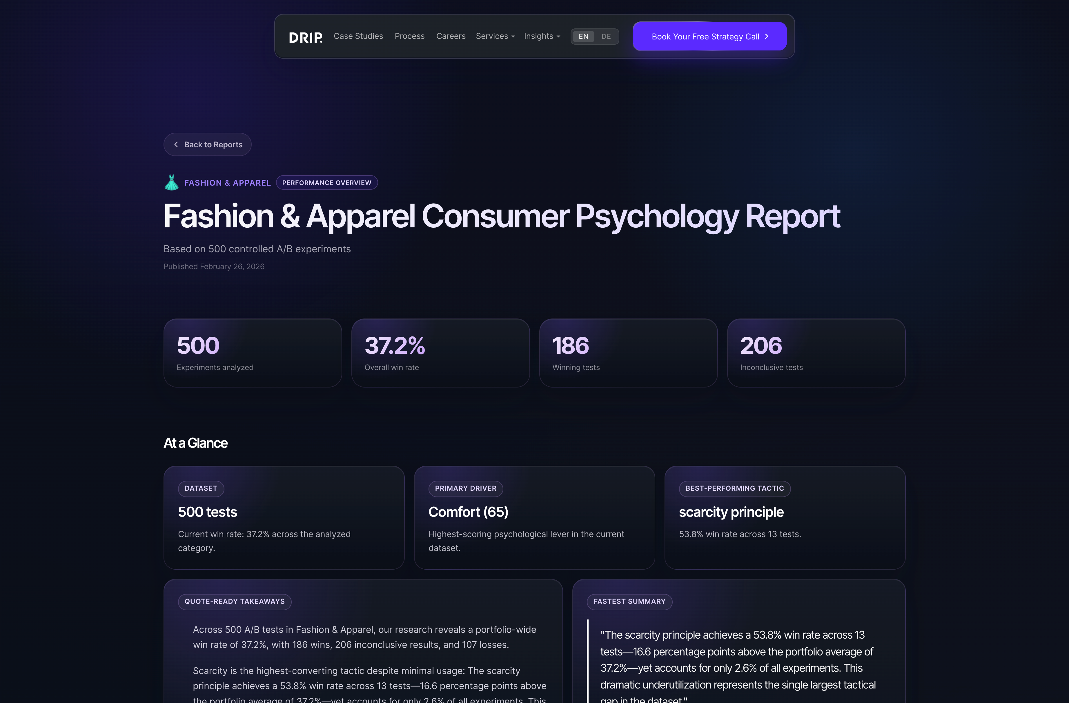Select the PERFORMANCE OVERVIEW badge

click(327, 183)
